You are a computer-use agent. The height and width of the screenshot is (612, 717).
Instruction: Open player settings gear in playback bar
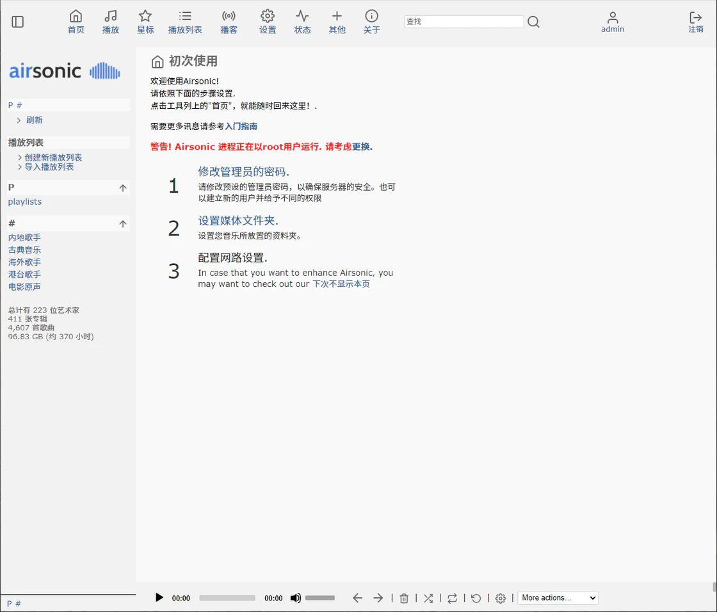[x=500, y=598]
